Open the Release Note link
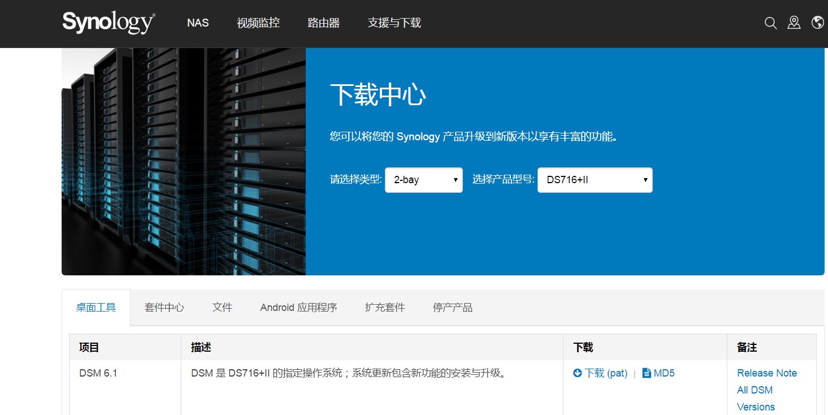This screenshot has height=415, width=828. (x=767, y=373)
